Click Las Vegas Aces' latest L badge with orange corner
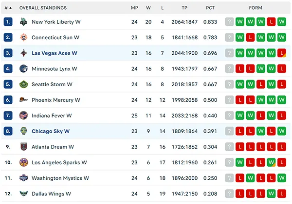292x204 pixels. [x=282, y=53]
